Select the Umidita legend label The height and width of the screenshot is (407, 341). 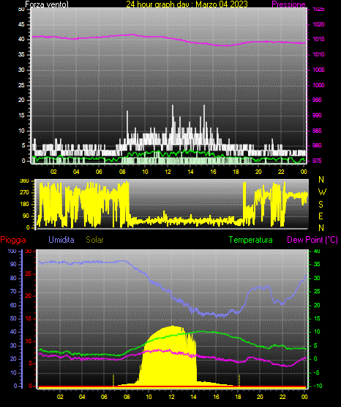pyautogui.click(x=61, y=240)
